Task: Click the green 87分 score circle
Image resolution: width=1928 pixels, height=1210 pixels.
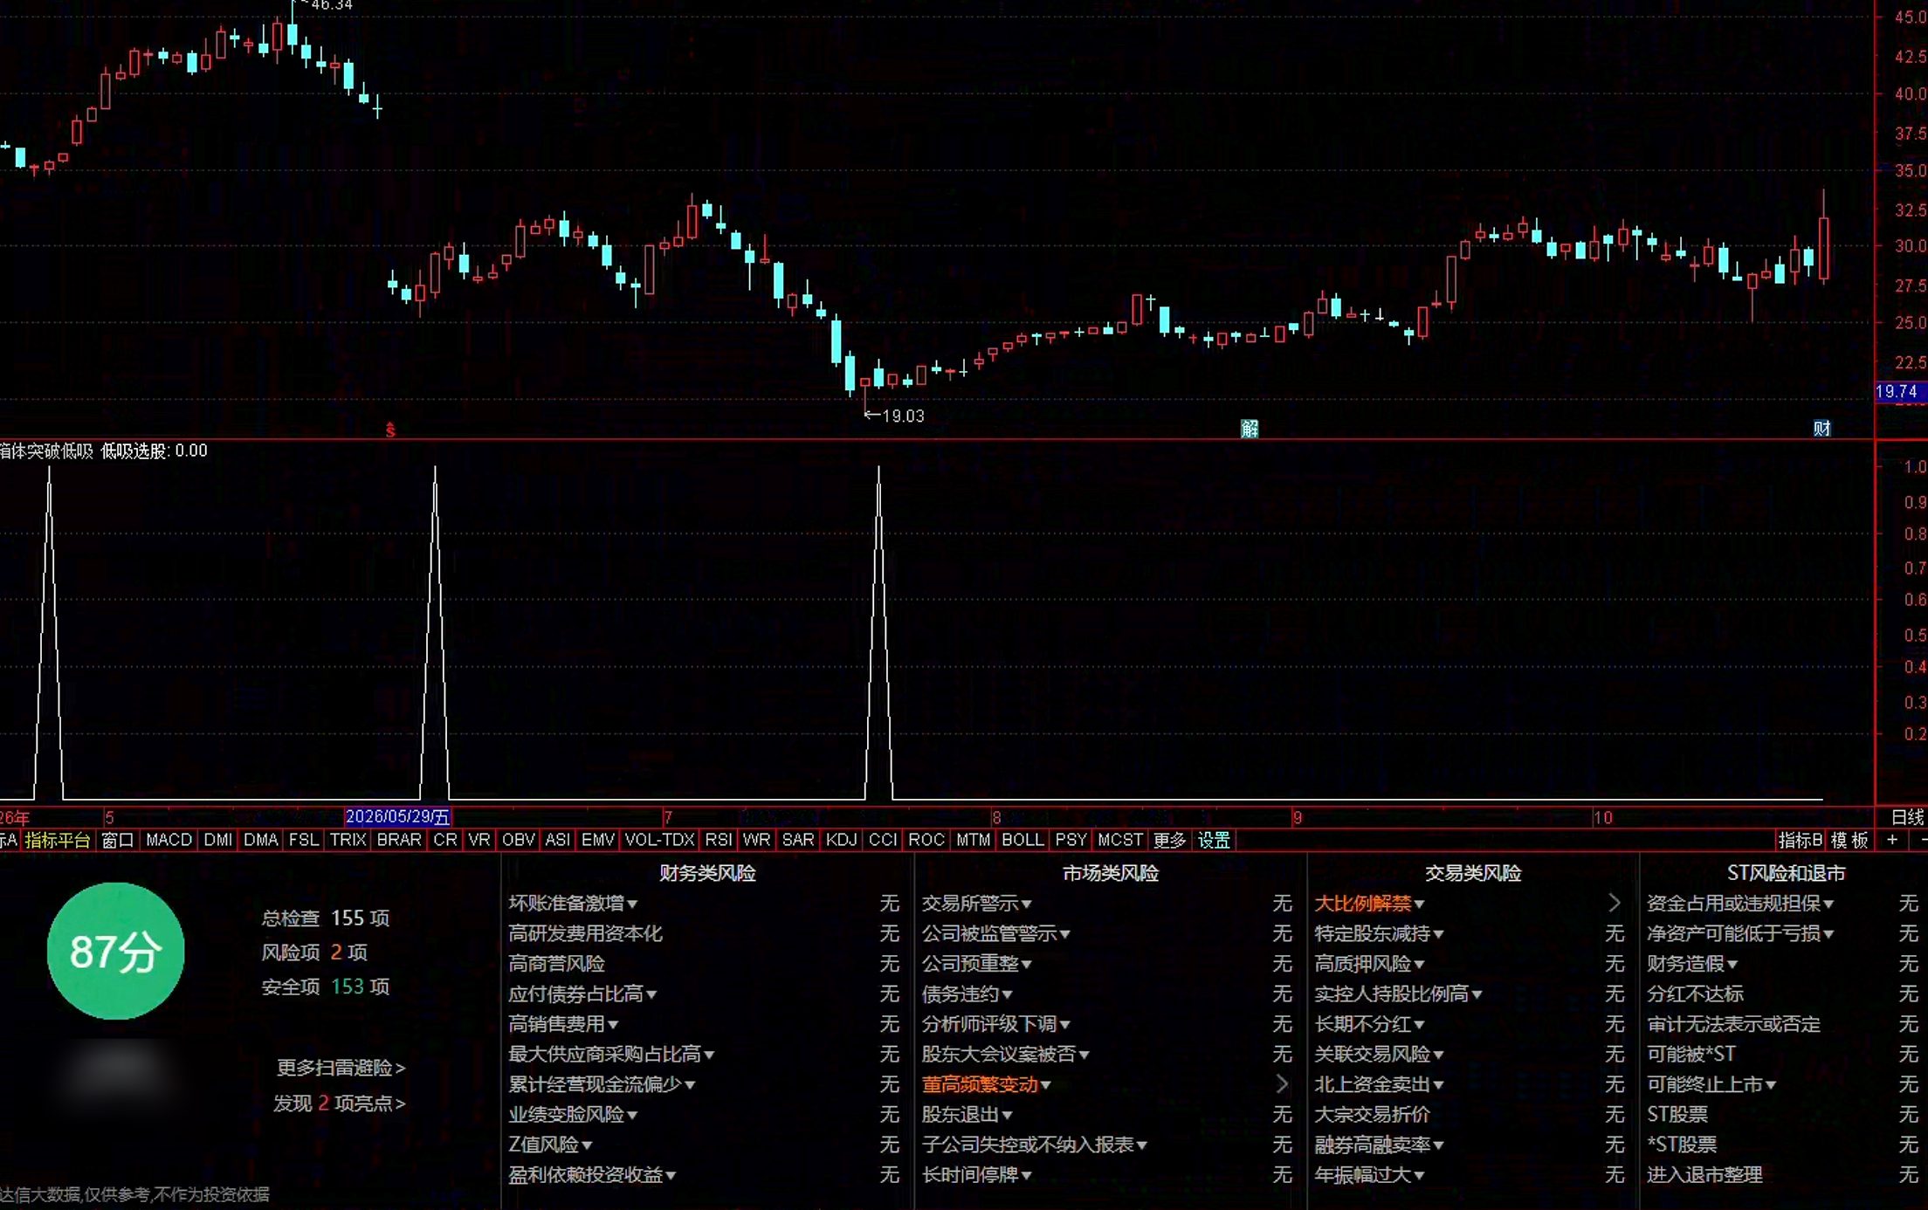Action: (116, 952)
